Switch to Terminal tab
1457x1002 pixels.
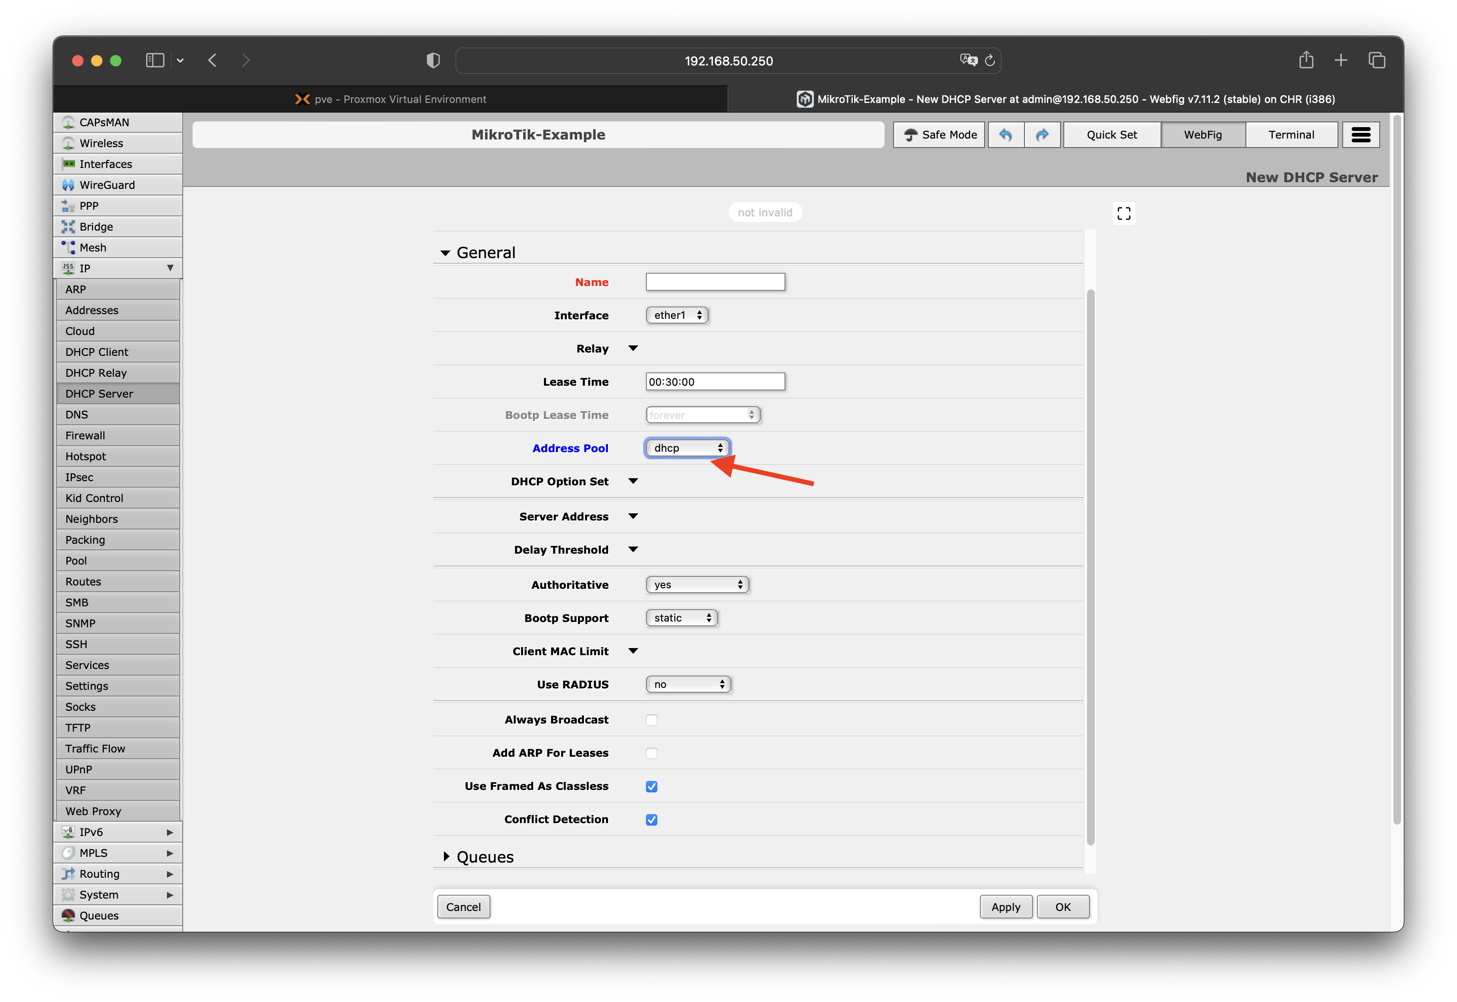[1291, 135]
